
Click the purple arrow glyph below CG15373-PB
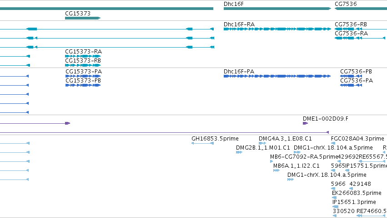click(67, 123)
